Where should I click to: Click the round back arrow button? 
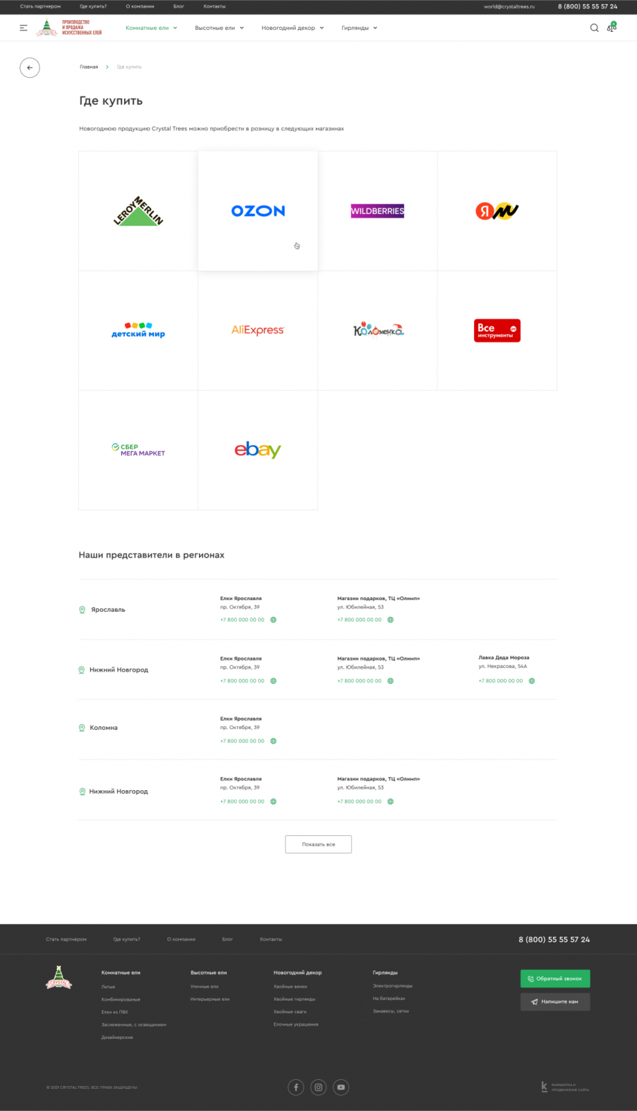30,67
